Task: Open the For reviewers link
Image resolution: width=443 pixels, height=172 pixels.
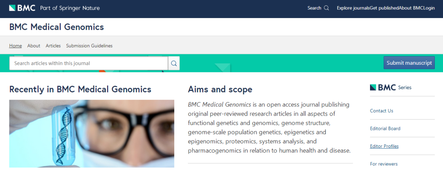Action: click(x=384, y=164)
